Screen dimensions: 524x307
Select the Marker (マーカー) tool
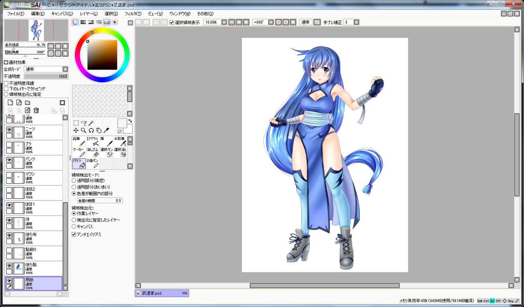pos(79,152)
